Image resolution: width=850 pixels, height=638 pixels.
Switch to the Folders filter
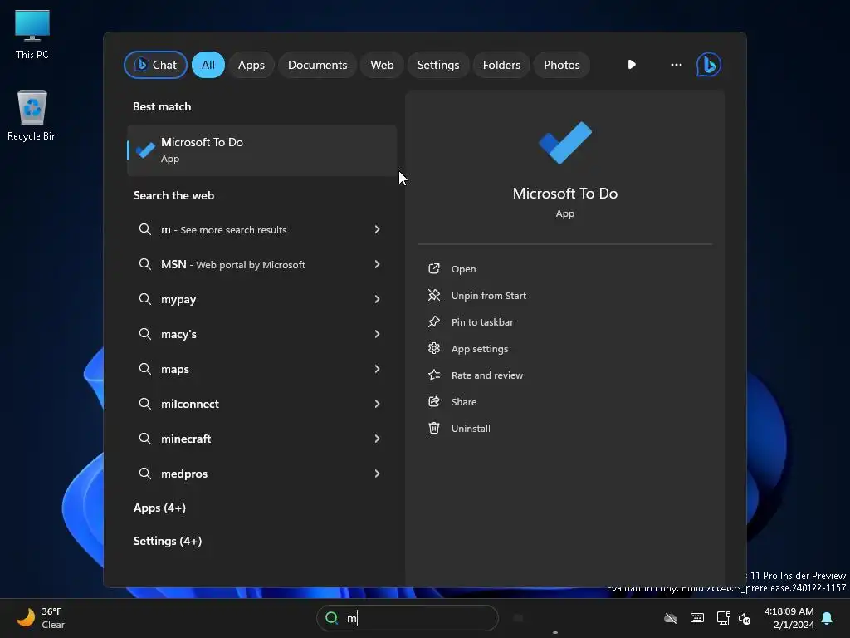[501, 65]
